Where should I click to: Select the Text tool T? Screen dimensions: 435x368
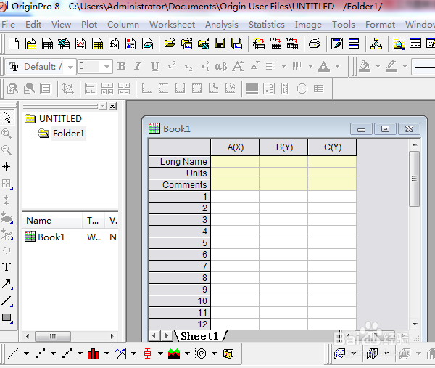tap(7, 267)
